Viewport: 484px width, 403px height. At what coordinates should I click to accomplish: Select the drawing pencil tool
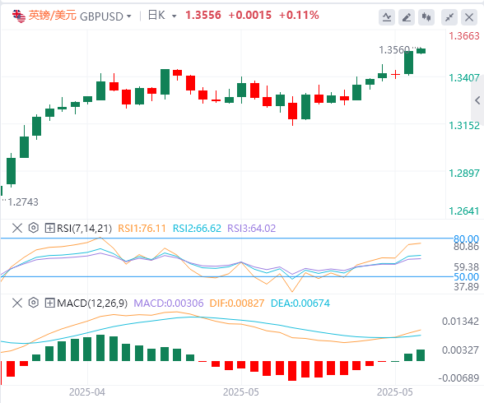click(407, 17)
